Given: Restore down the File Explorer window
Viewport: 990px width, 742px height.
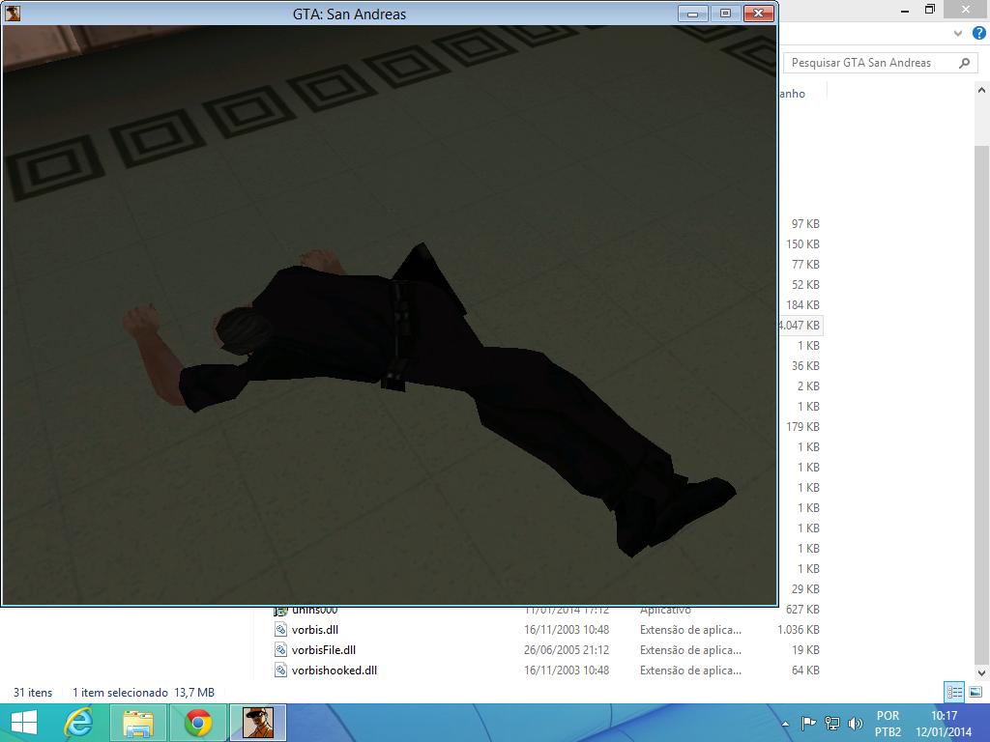Looking at the screenshot, I should [x=930, y=10].
